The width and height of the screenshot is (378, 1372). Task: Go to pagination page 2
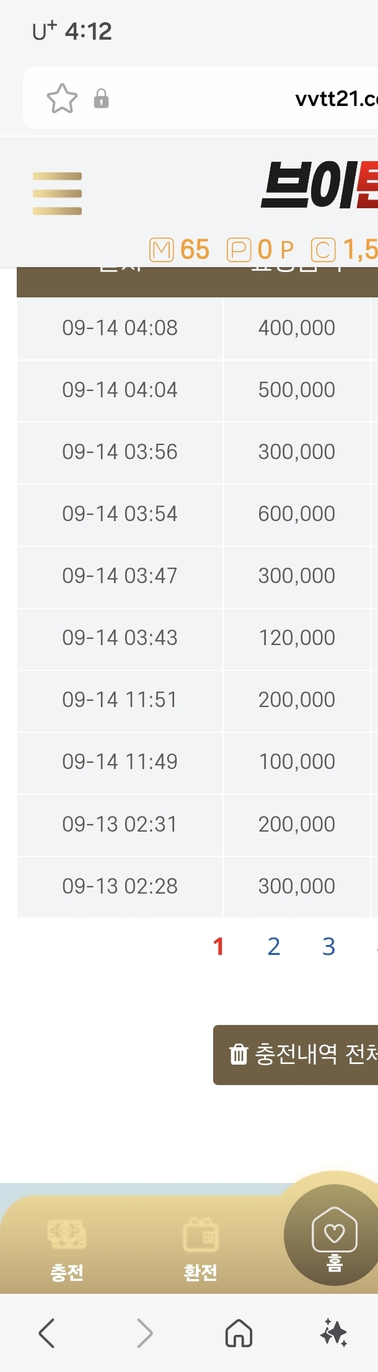tap(274, 946)
